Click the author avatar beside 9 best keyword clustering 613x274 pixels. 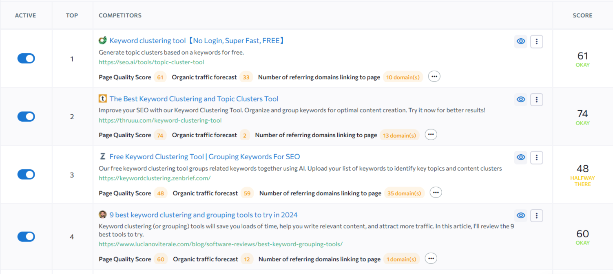103,215
